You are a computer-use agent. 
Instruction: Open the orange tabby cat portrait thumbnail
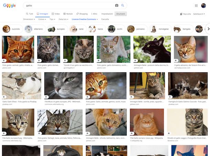click(18, 49)
